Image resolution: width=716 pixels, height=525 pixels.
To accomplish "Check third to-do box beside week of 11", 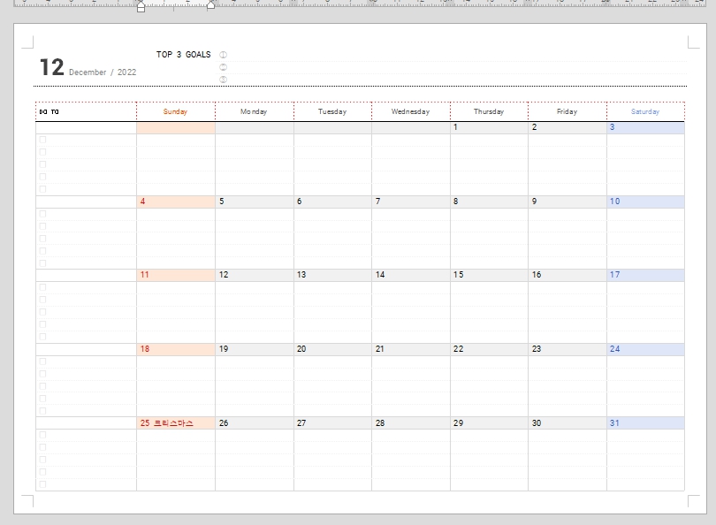I will click(43, 312).
